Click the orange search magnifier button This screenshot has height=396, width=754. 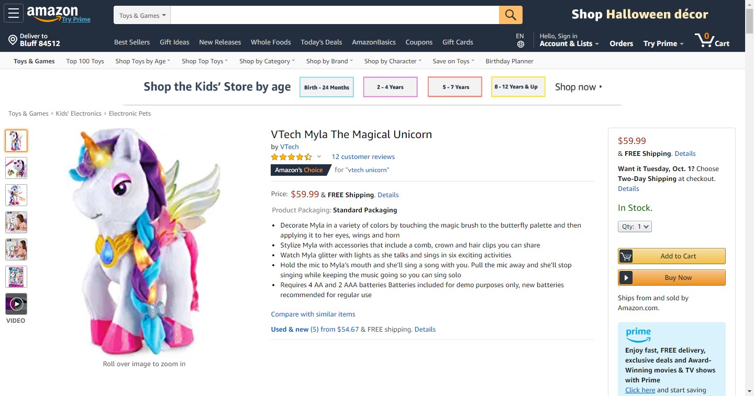coord(511,15)
